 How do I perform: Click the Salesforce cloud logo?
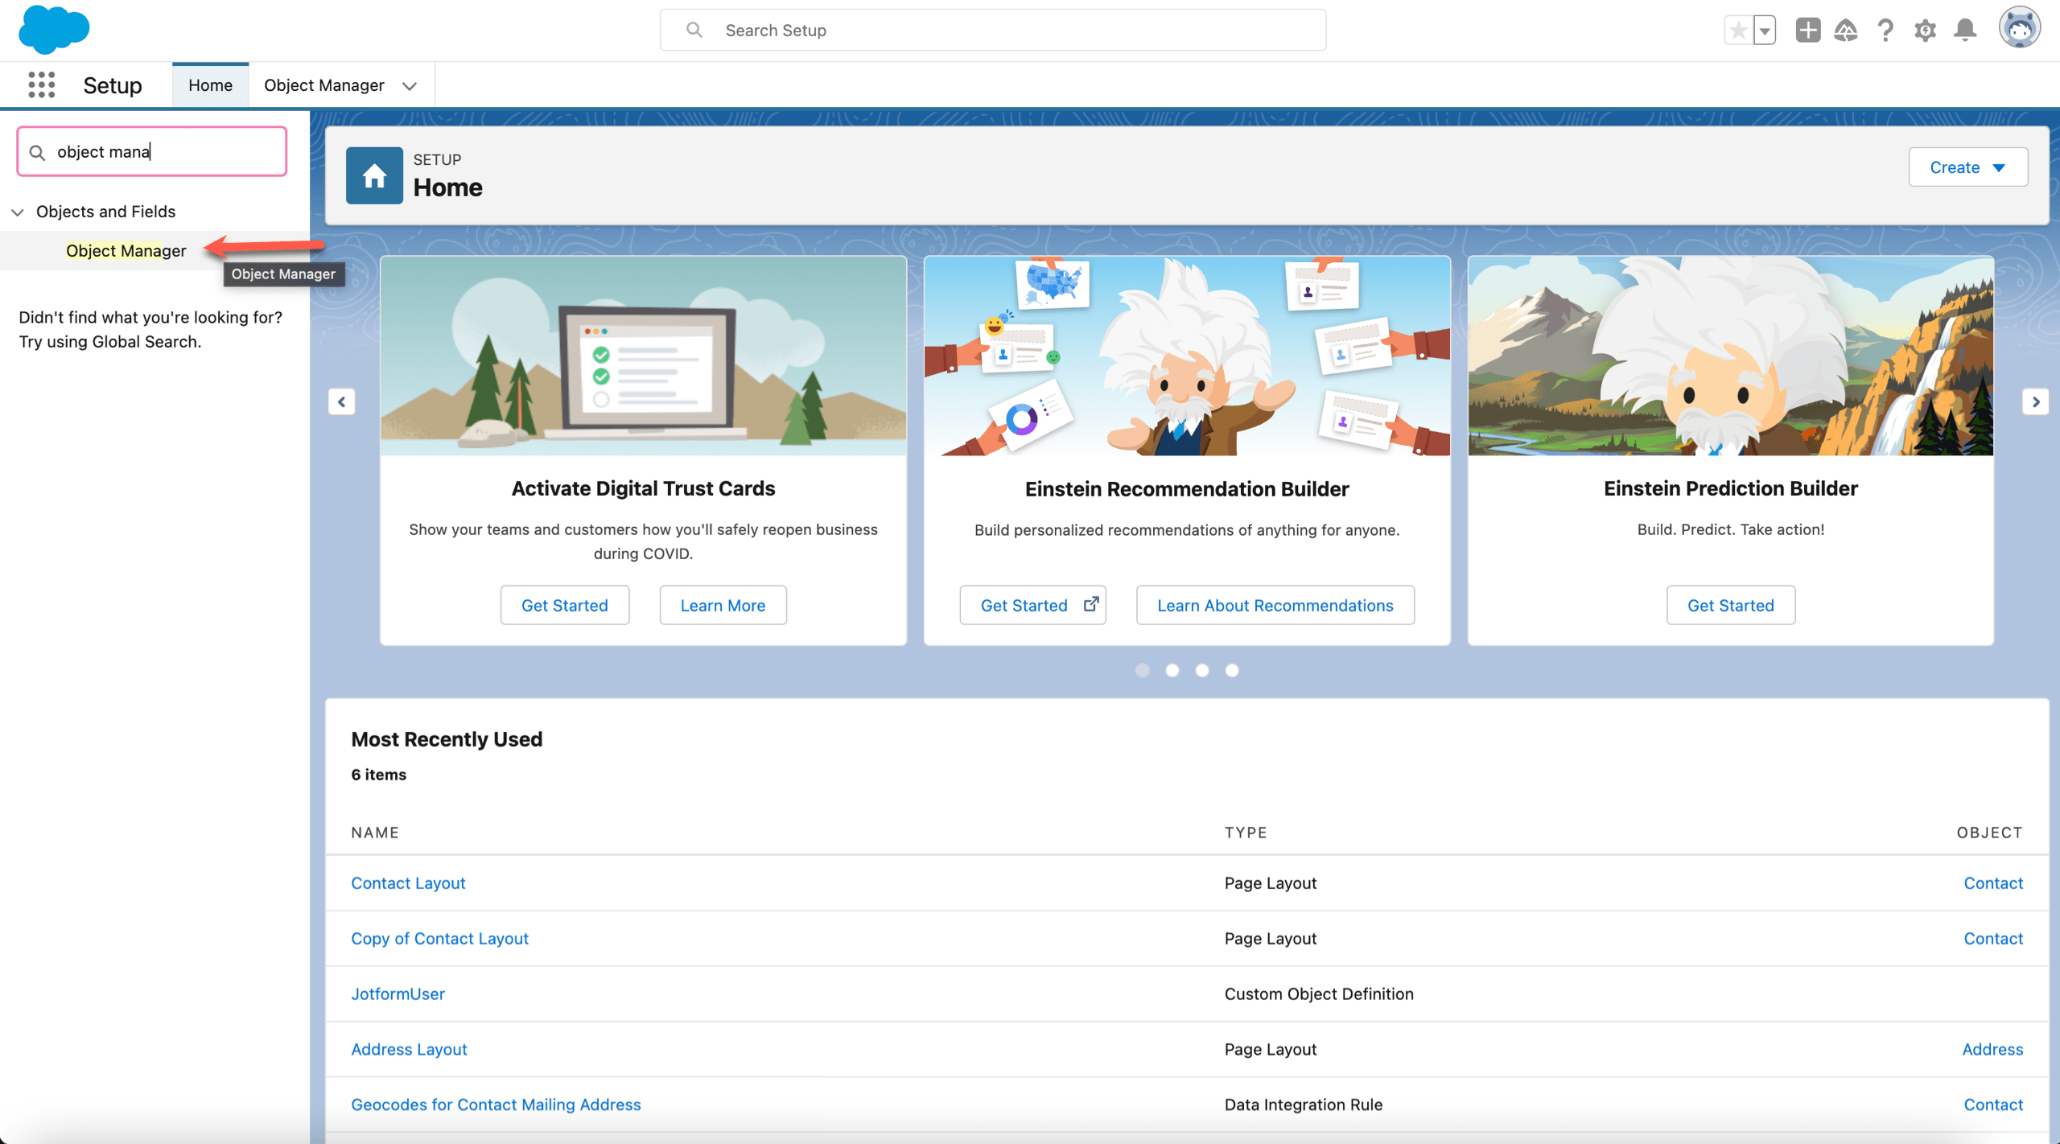(x=53, y=30)
